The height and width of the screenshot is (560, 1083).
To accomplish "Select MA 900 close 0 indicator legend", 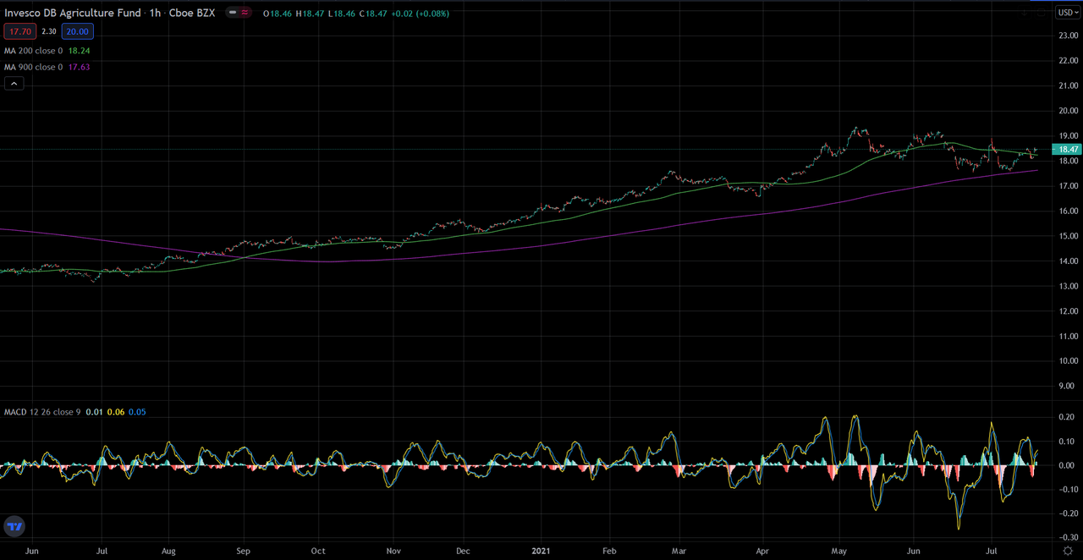I will [x=33, y=67].
